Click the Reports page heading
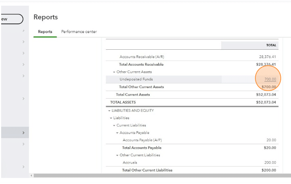 [45, 17]
